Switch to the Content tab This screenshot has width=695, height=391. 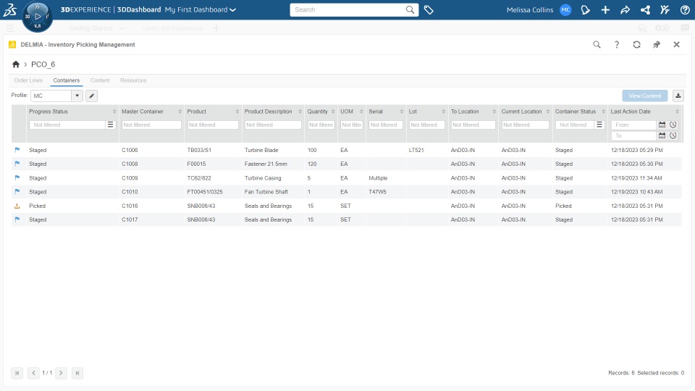coord(100,80)
